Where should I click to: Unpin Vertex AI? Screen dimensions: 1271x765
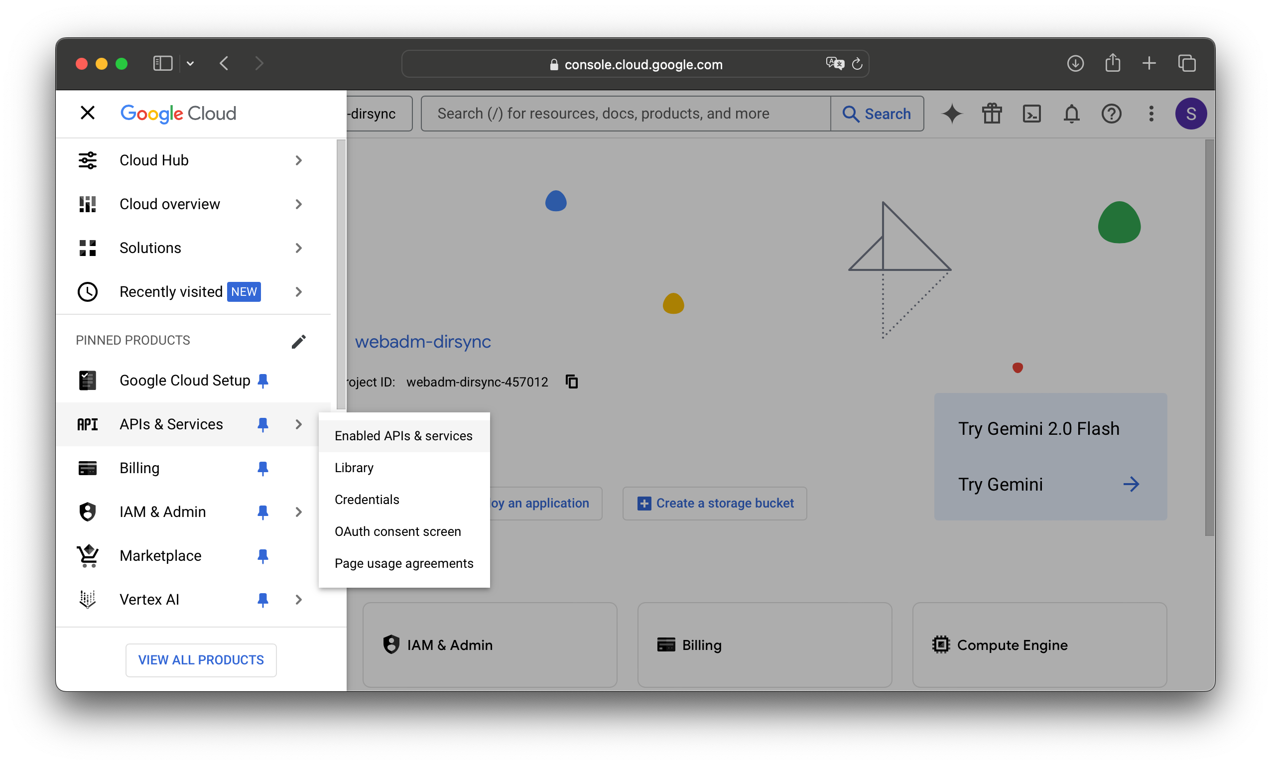click(x=263, y=600)
